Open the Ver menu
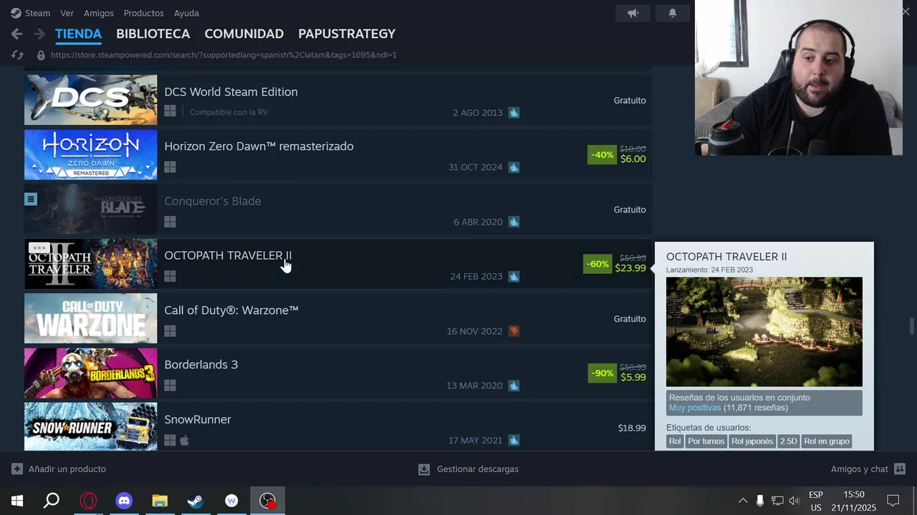Image resolution: width=917 pixels, height=515 pixels. (x=67, y=13)
